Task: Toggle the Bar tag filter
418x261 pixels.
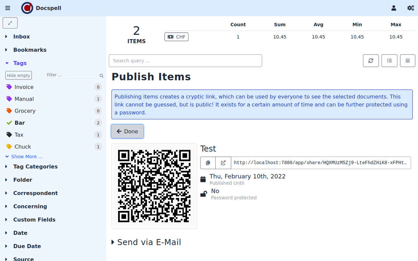Action: point(20,123)
